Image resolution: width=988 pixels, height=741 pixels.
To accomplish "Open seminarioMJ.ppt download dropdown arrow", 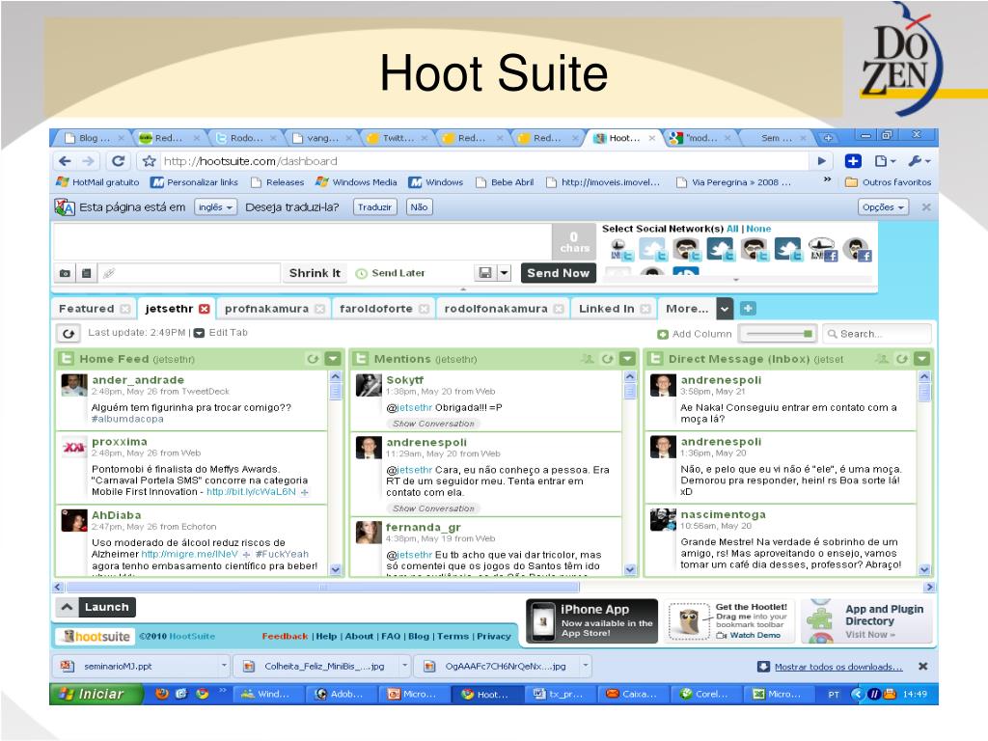I will coord(224,666).
